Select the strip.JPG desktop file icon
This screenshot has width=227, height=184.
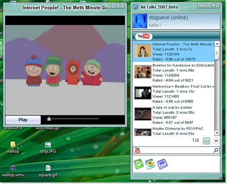pos(48,148)
